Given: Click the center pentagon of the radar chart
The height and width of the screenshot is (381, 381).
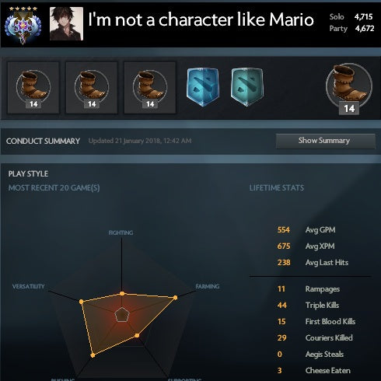Looking at the screenshot, I should pyautogui.click(x=122, y=315).
